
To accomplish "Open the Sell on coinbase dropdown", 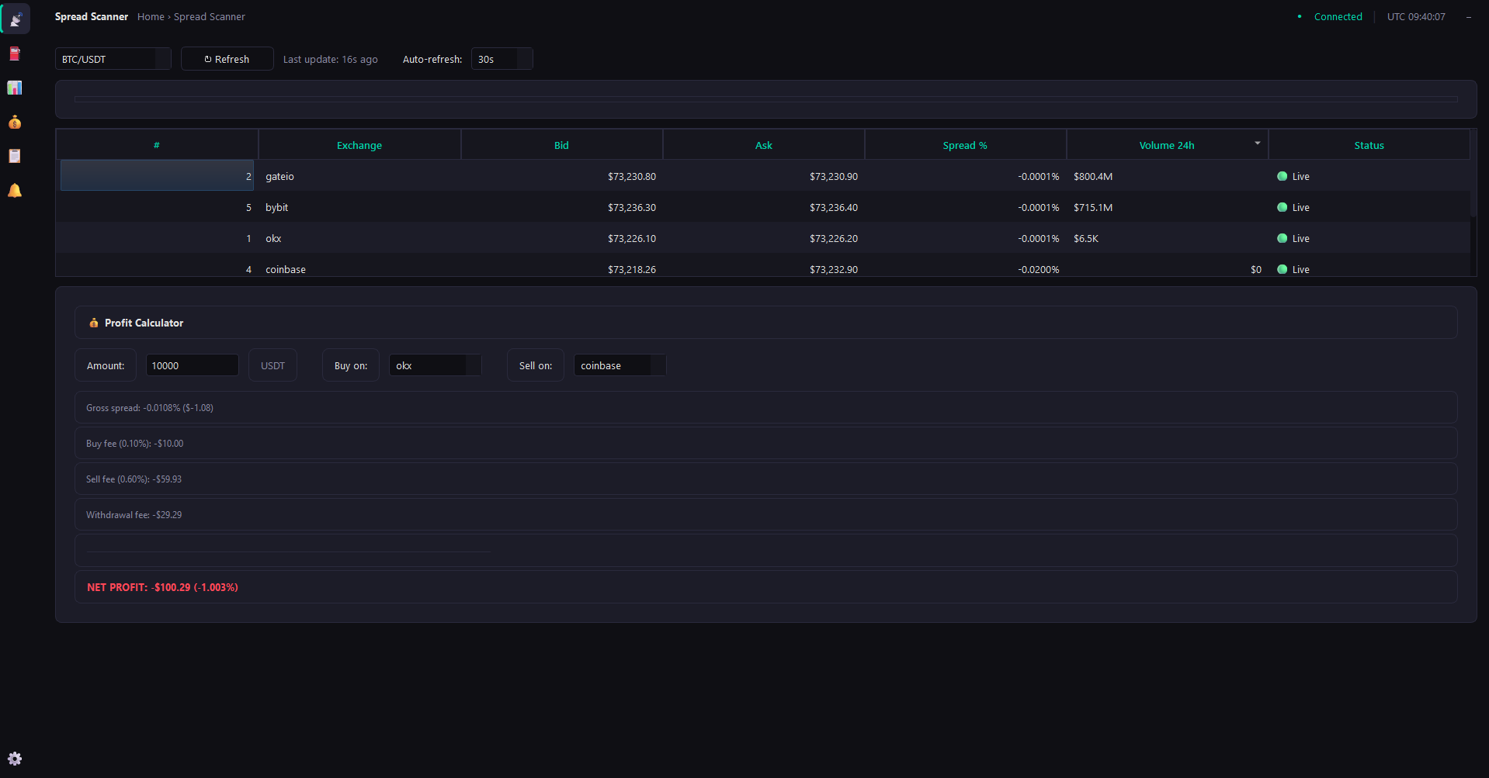I will 619,365.
